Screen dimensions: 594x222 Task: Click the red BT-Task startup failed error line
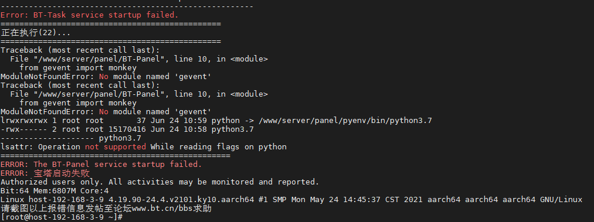[89, 15]
